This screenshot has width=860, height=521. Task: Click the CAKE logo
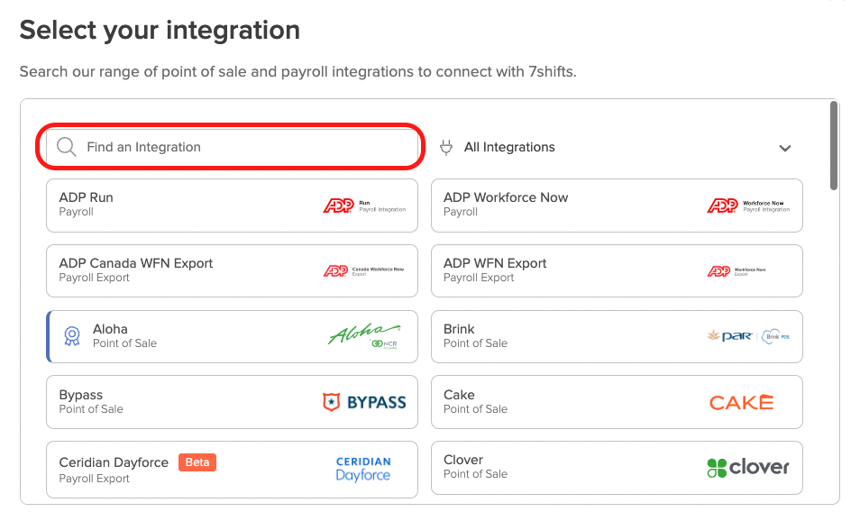point(740,402)
